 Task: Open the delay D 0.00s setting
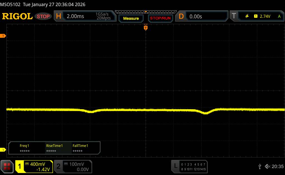coord(202,16)
